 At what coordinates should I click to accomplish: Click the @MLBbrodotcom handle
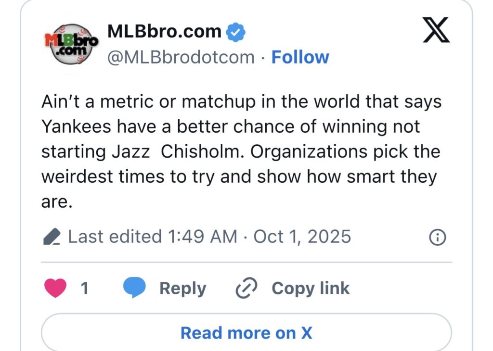click(181, 57)
